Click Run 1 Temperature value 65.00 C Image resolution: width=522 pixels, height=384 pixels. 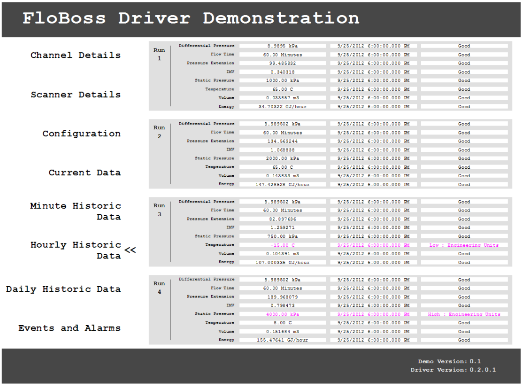click(282, 89)
